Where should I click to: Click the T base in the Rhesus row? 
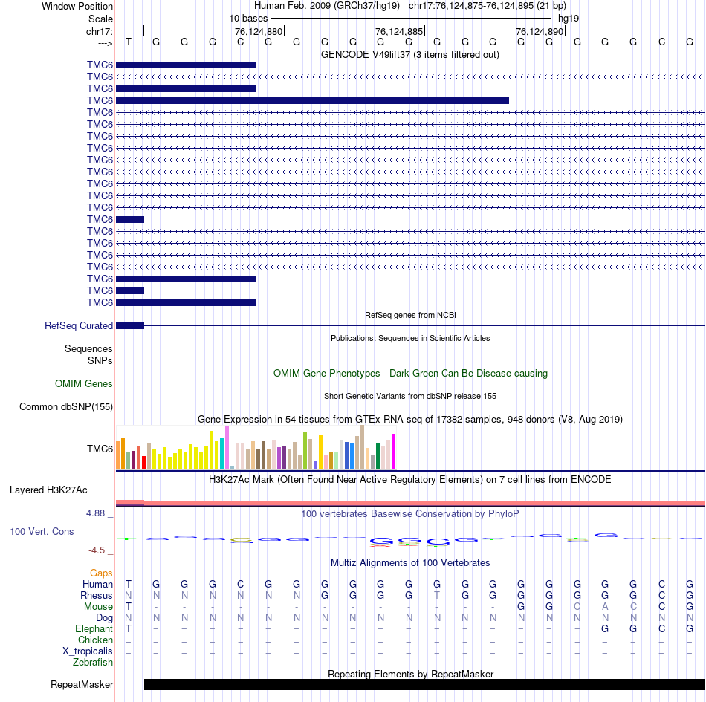(x=437, y=595)
